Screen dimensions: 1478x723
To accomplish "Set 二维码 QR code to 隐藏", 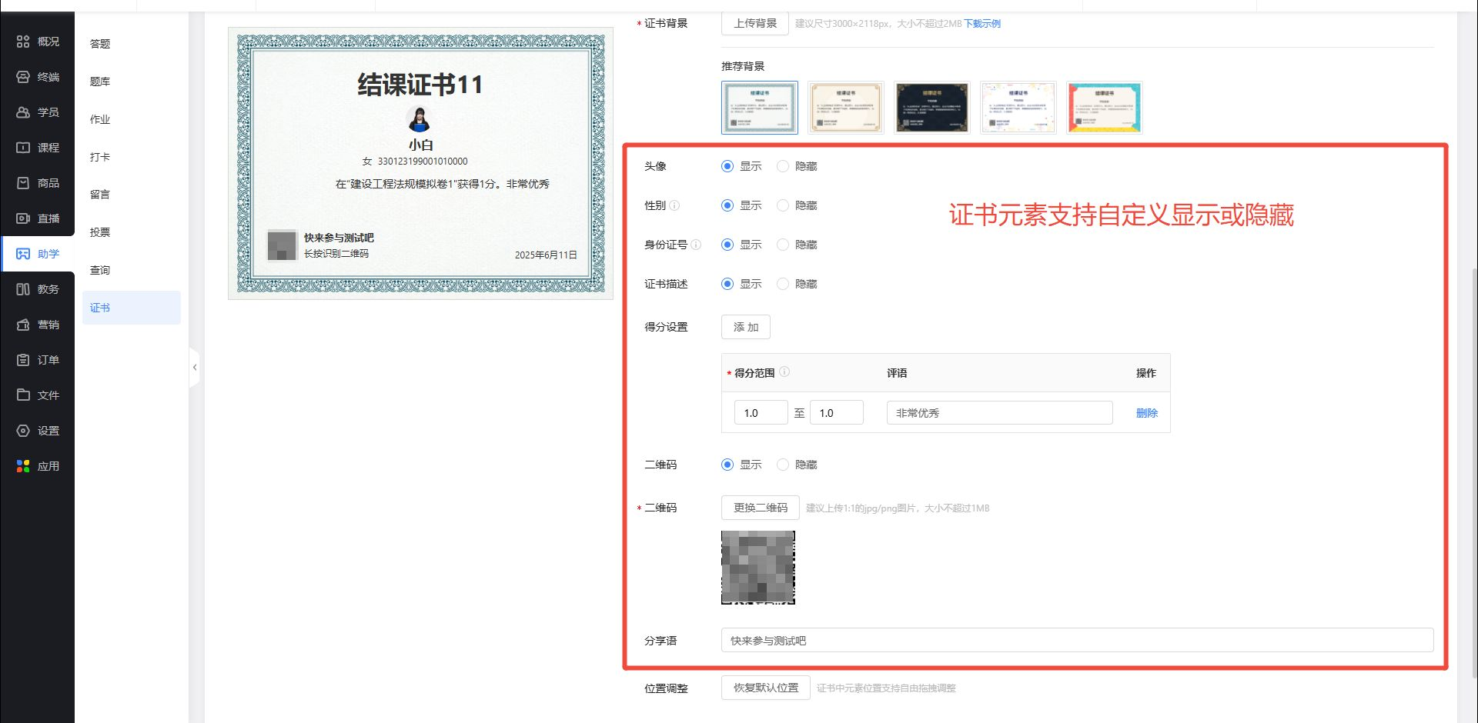I will (783, 465).
